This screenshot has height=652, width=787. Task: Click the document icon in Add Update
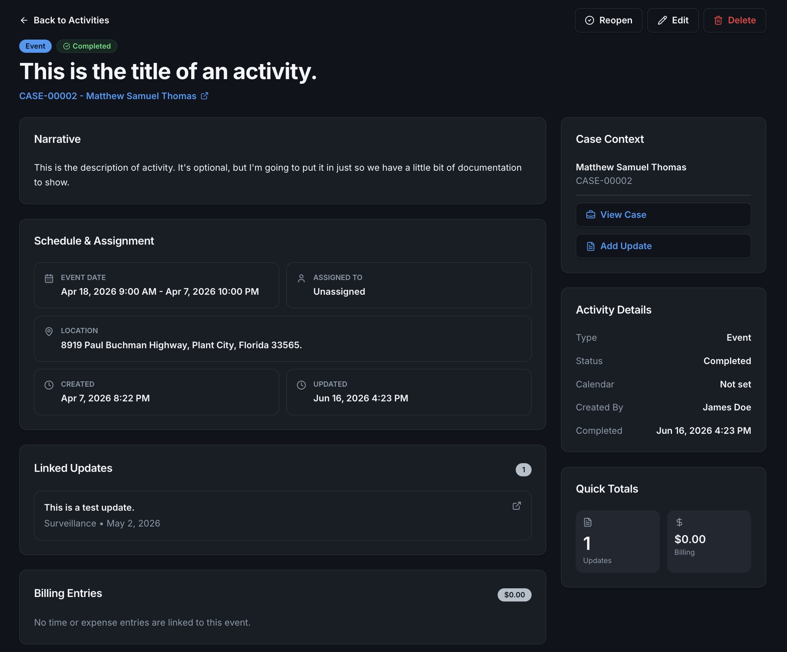click(x=590, y=246)
